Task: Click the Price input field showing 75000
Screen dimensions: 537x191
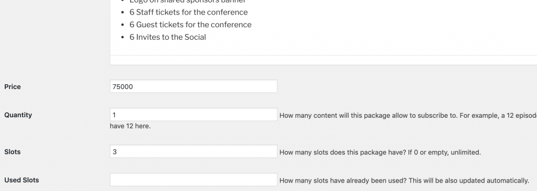Action: (x=194, y=86)
